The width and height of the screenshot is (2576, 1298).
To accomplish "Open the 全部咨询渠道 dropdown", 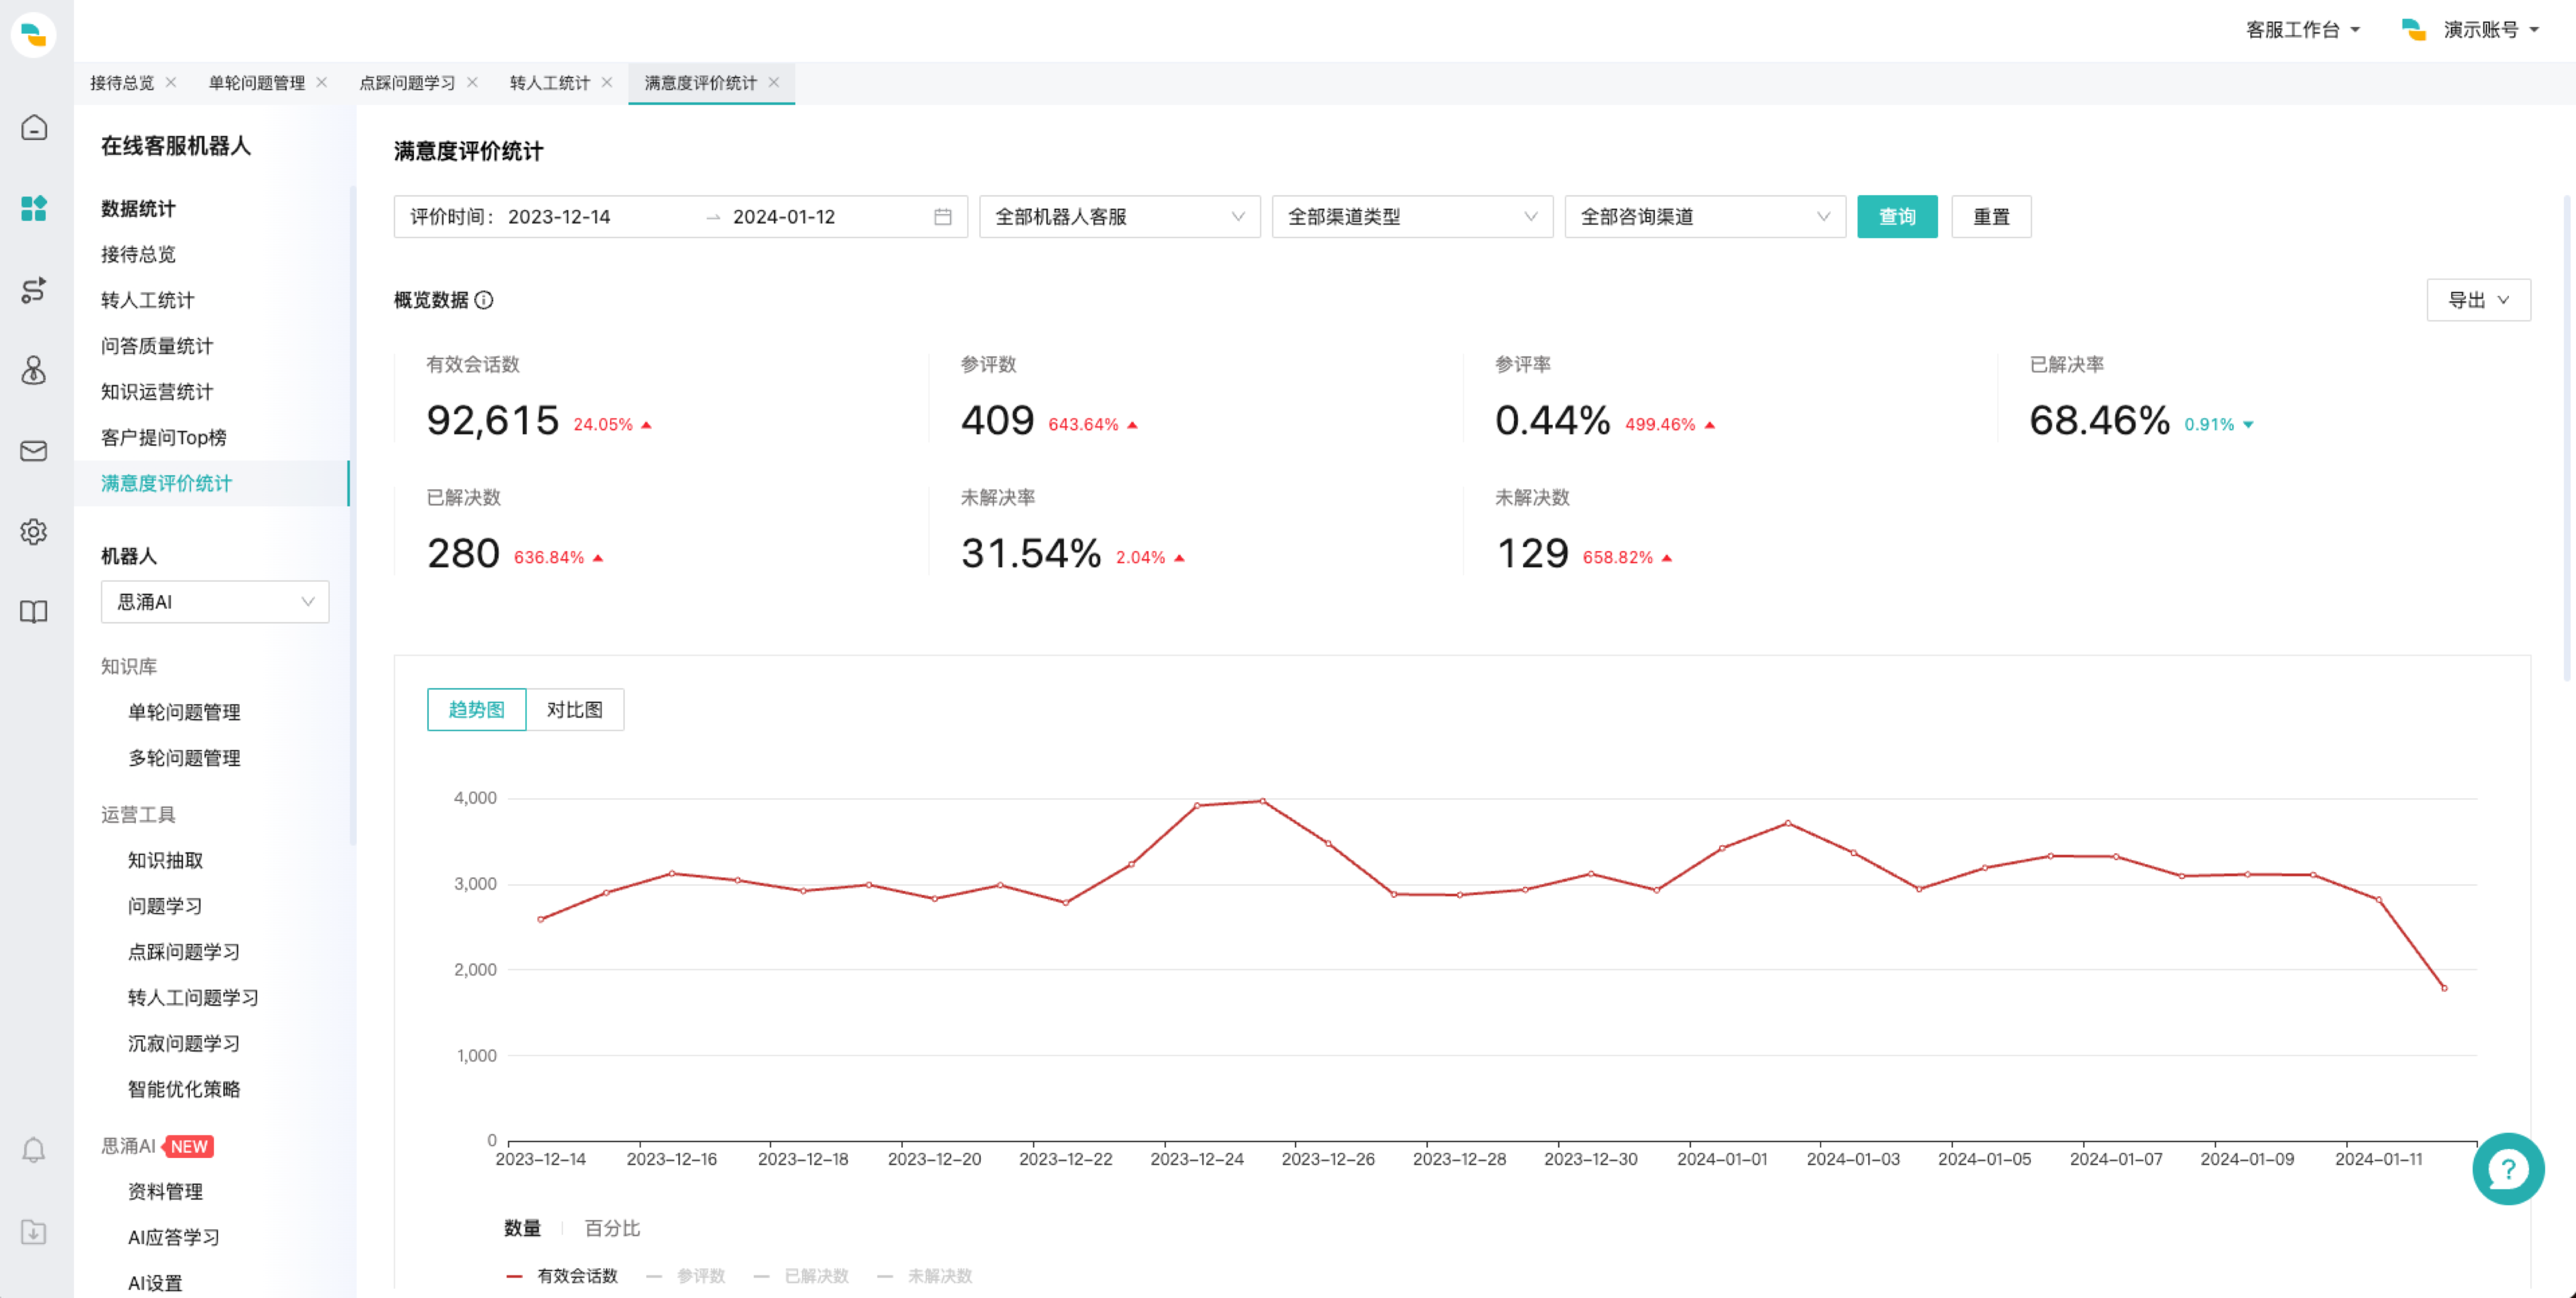I will click(x=1705, y=217).
